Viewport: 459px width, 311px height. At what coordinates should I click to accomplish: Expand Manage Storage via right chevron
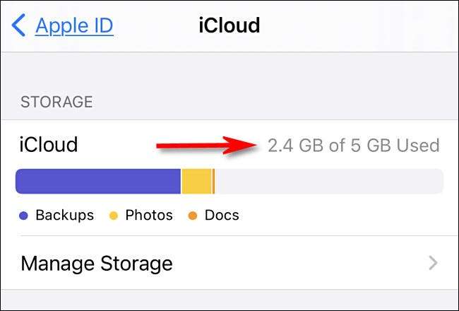click(x=433, y=264)
